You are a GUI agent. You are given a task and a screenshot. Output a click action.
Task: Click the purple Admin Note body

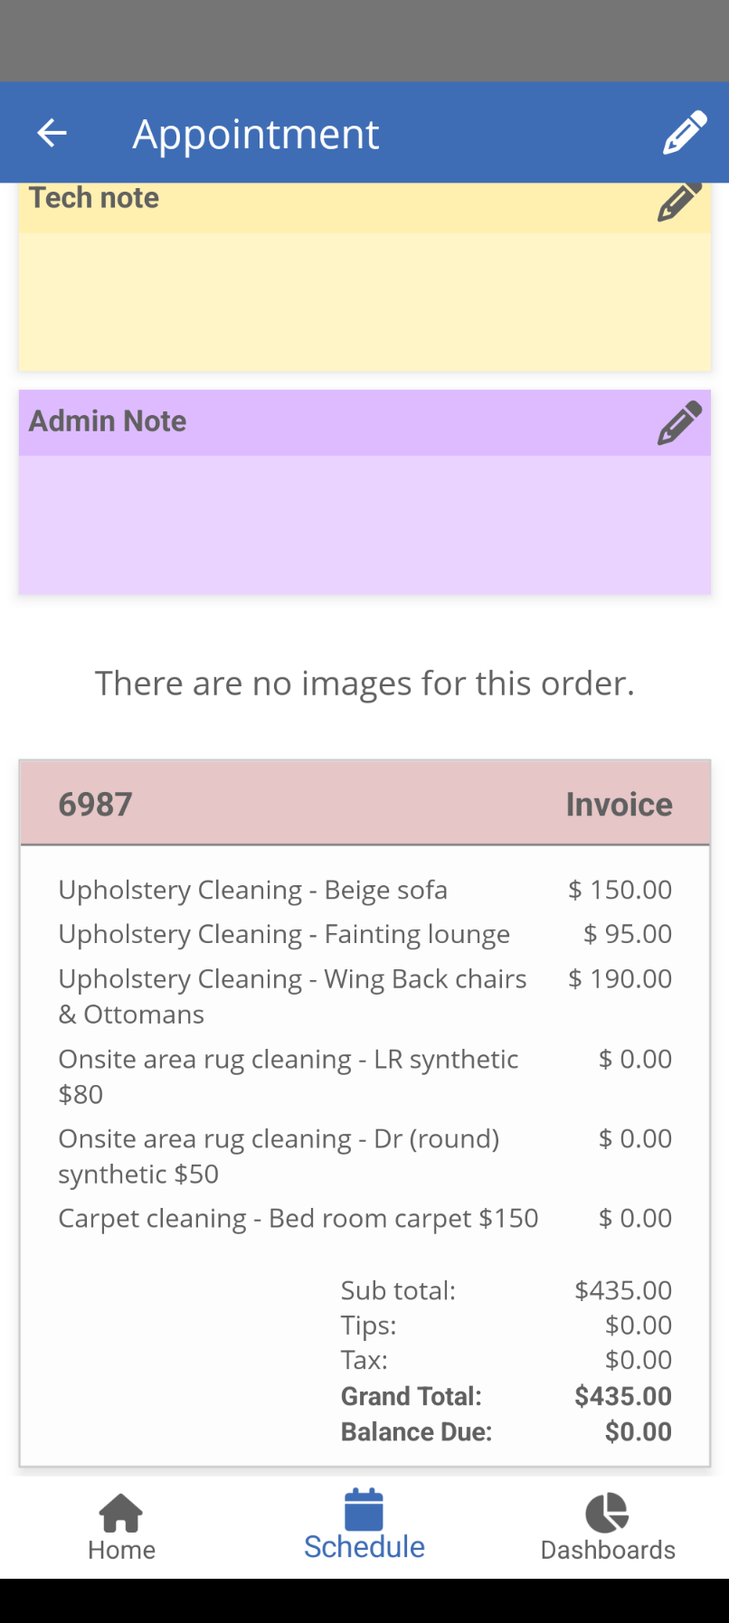[364, 524]
